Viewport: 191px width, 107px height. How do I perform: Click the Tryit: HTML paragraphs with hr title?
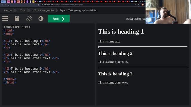[x=78, y=10]
